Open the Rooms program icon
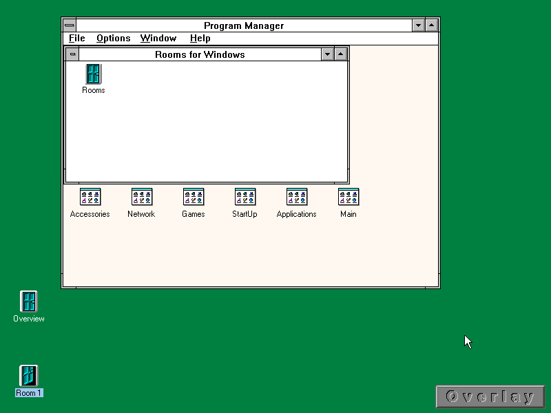 tap(94, 74)
